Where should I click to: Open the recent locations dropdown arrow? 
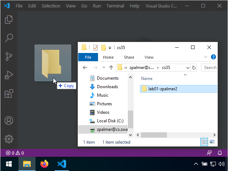click(104, 68)
